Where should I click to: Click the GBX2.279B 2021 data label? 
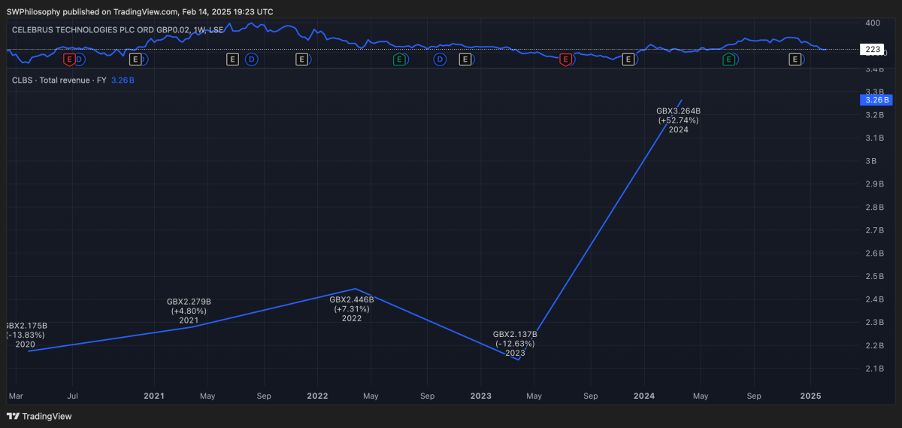(x=189, y=311)
